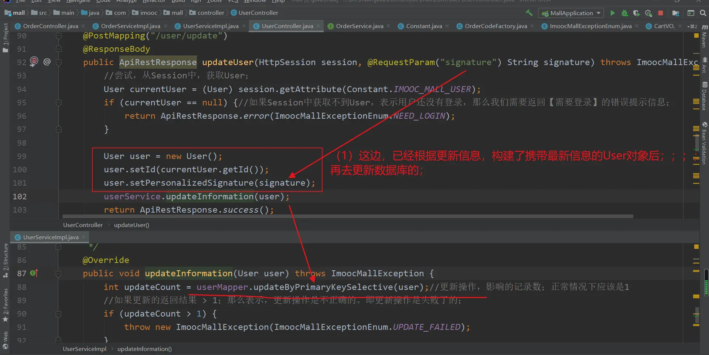The width and height of the screenshot is (709, 355).
Task: Click the green Run button in toolbar
Action: [x=612, y=13]
